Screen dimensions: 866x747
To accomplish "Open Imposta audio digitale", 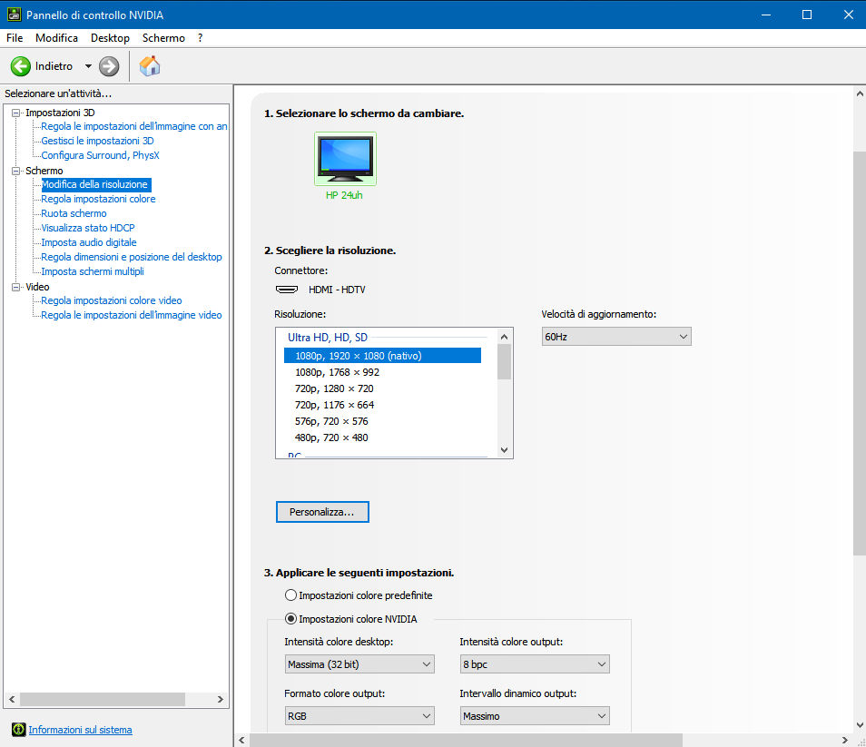I will click(88, 242).
